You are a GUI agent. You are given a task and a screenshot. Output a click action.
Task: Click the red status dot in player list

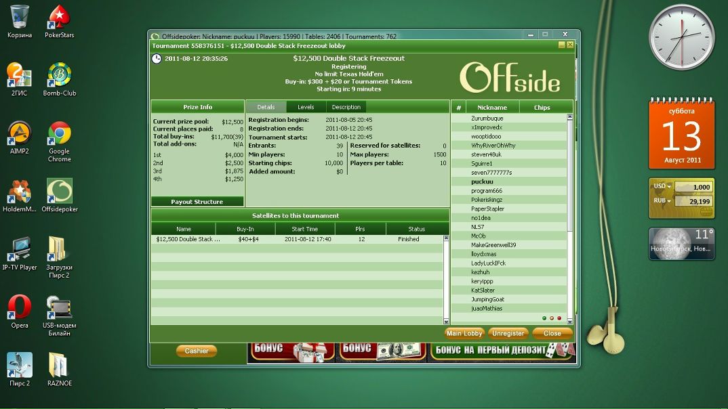point(559,318)
